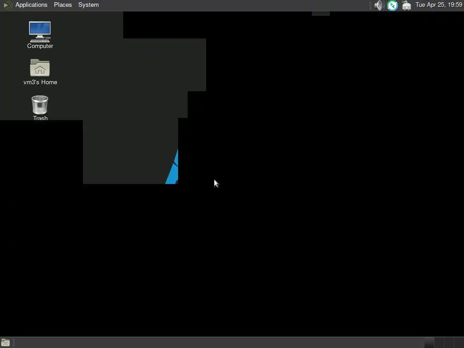Select the Computer desktop icon
The height and width of the screenshot is (348, 464).
40,35
